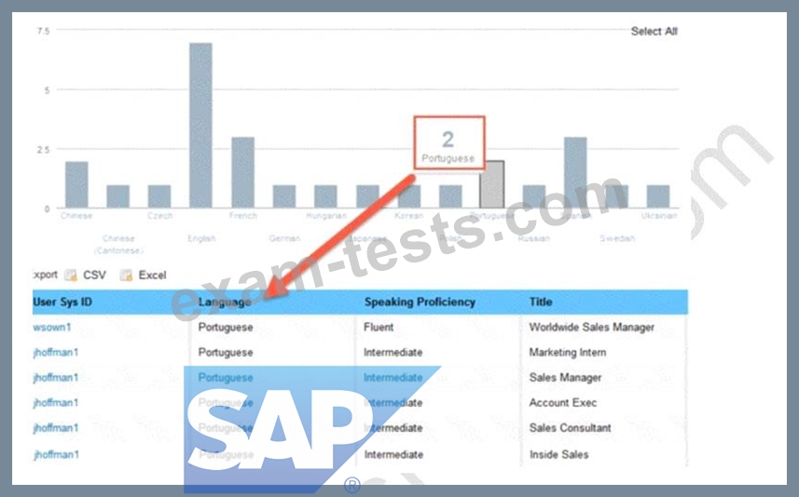The height and width of the screenshot is (497, 799).
Task: Click Select All above the chart
Action: [x=654, y=32]
